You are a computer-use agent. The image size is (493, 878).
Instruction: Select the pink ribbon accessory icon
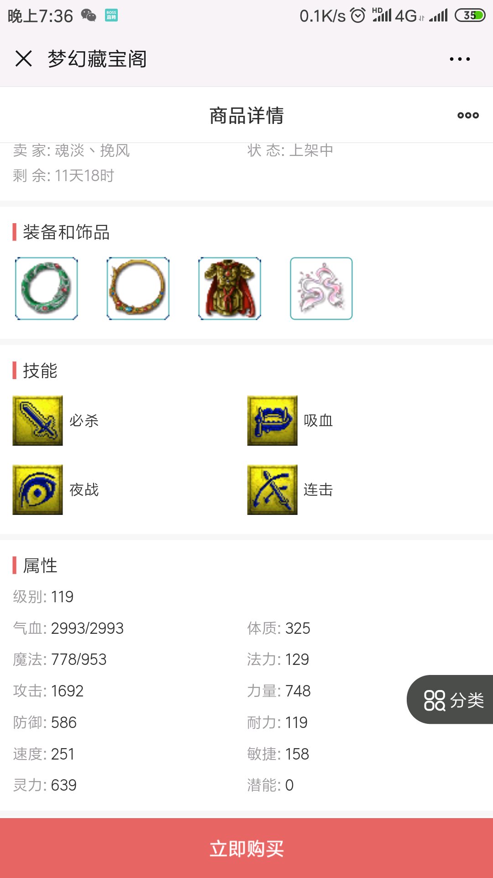click(321, 289)
